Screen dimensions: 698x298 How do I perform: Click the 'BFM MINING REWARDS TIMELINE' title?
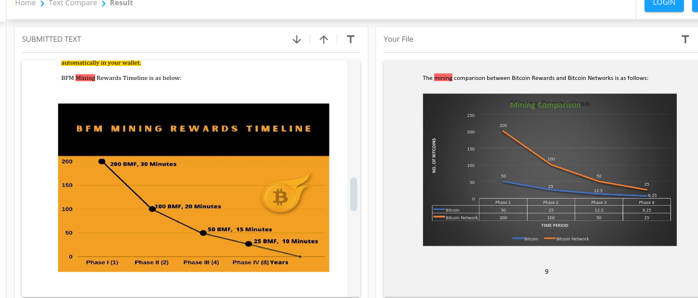pos(194,129)
